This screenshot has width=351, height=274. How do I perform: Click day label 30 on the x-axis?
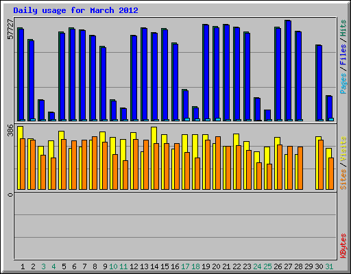(319, 266)
